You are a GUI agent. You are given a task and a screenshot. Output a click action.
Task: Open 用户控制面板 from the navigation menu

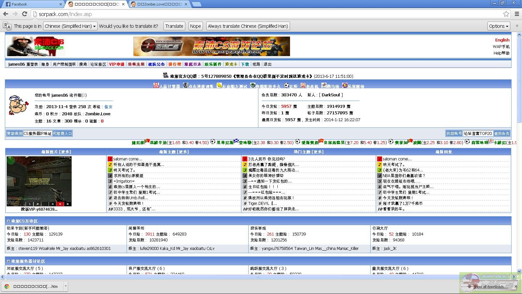pos(64,64)
